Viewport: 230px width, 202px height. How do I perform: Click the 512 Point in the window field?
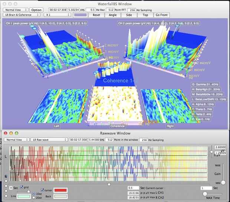[109, 140]
